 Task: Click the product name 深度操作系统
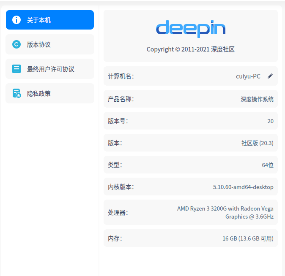tap(257, 99)
